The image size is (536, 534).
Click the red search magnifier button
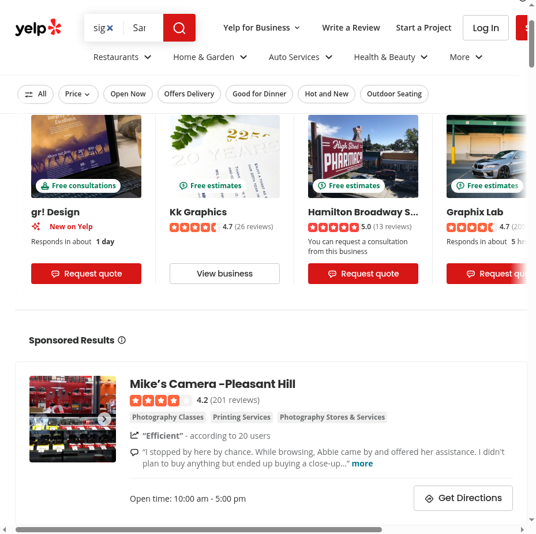179,28
